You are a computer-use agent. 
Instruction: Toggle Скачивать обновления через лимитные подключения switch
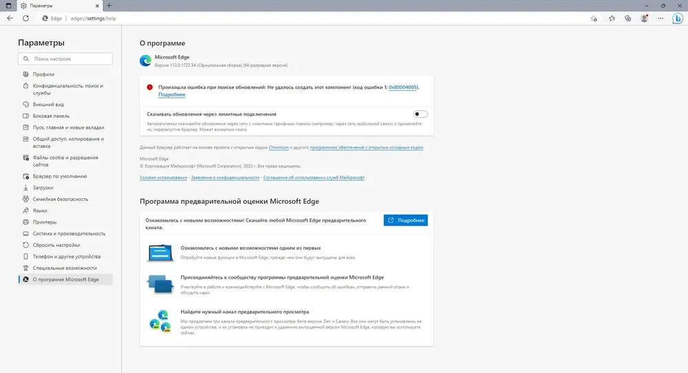[x=420, y=114]
